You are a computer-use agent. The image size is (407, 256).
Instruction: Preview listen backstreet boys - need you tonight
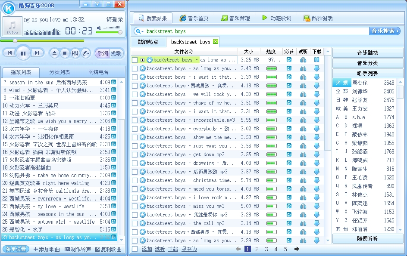coord(303,189)
